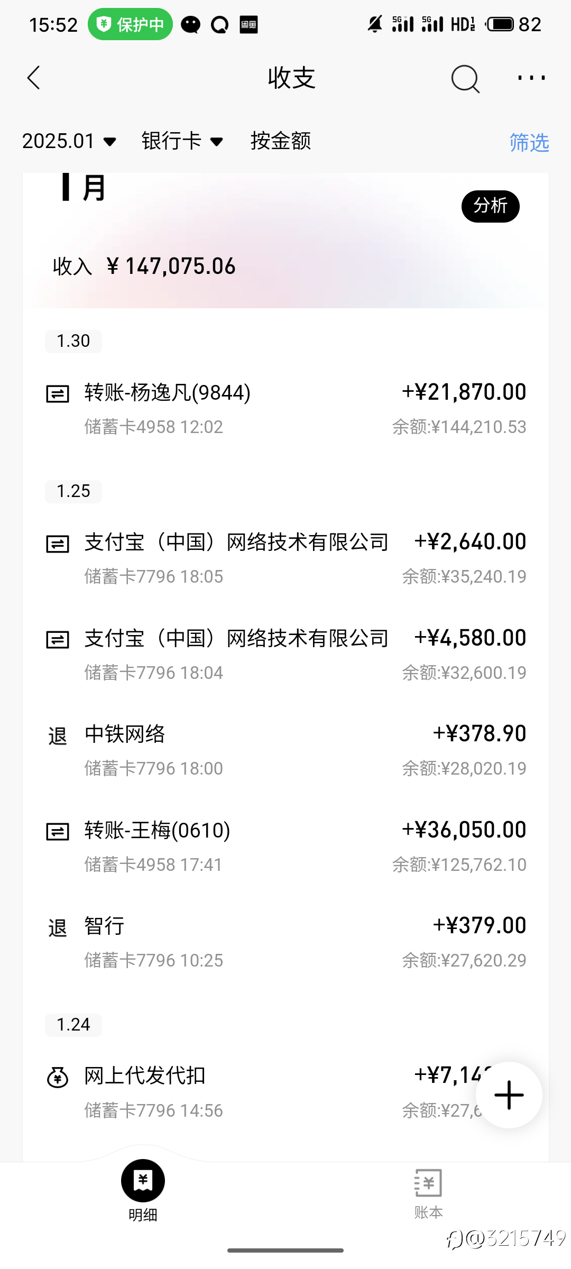The image size is (571, 1269).
Task: Tap the 账本 ledger icon
Action: tap(428, 1183)
